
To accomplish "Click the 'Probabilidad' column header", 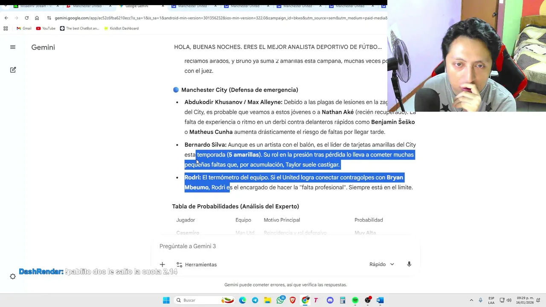I will 369,220.
